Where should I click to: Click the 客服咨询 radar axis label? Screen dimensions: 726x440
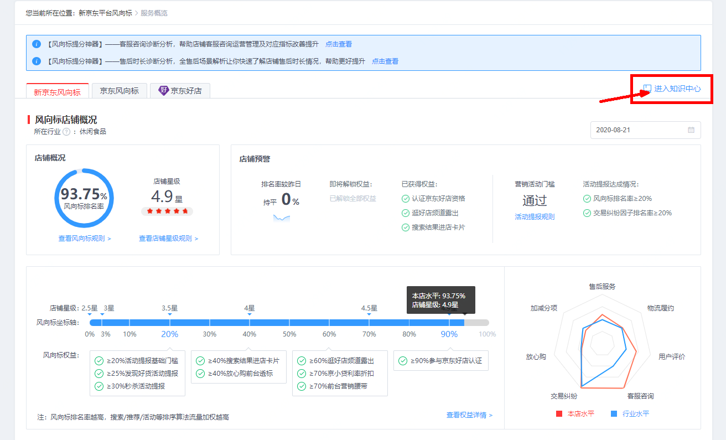pos(640,396)
